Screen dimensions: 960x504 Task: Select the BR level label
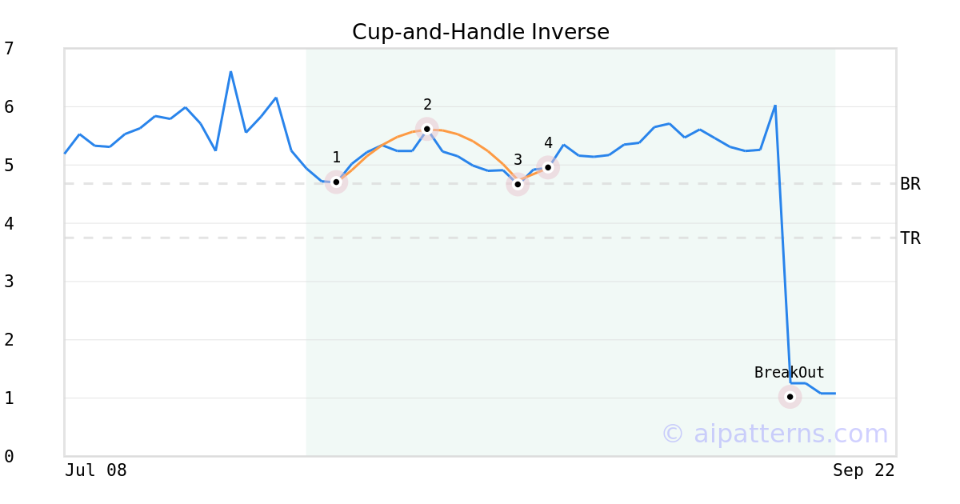(910, 184)
